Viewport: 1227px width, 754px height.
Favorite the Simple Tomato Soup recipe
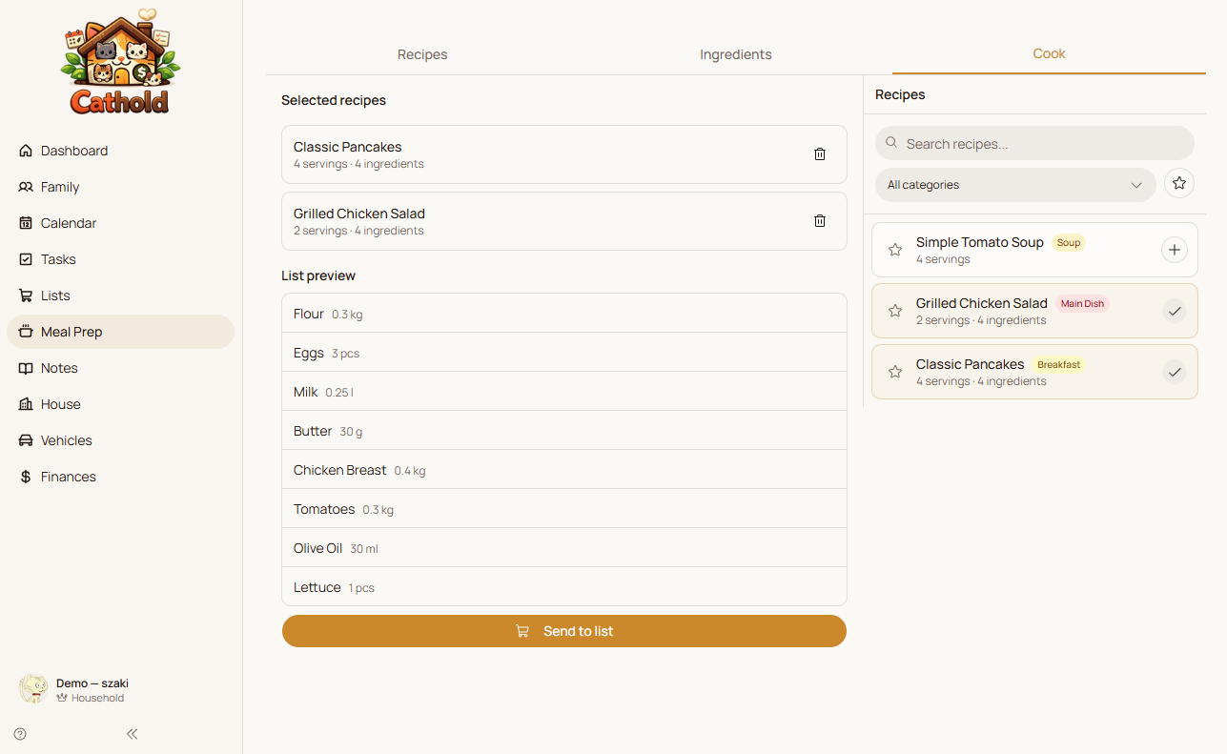pos(894,250)
